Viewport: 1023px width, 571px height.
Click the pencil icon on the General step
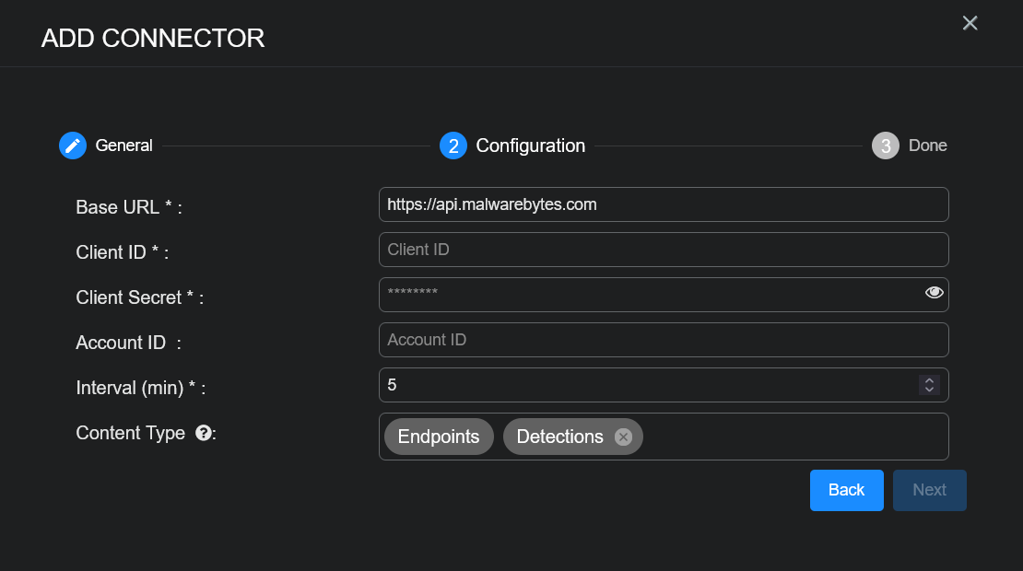coord(73,146)
